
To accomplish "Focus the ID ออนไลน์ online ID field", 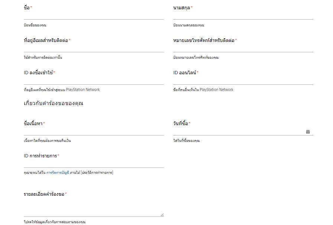I will pyautogui.click(x=243, y=80).
